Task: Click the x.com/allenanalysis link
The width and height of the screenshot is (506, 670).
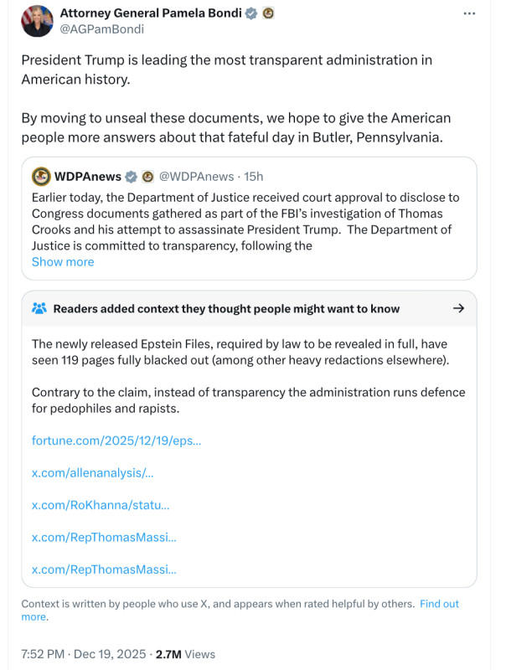Action: click(x=92, y=472)
